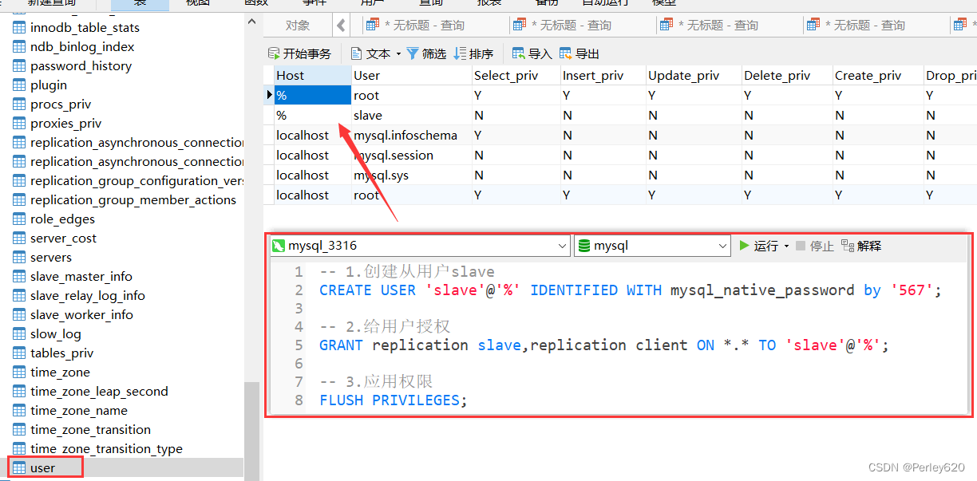Place cursor on the GRANT replication statement line
This screenshot has height=481, width=977.
[603, 345]
